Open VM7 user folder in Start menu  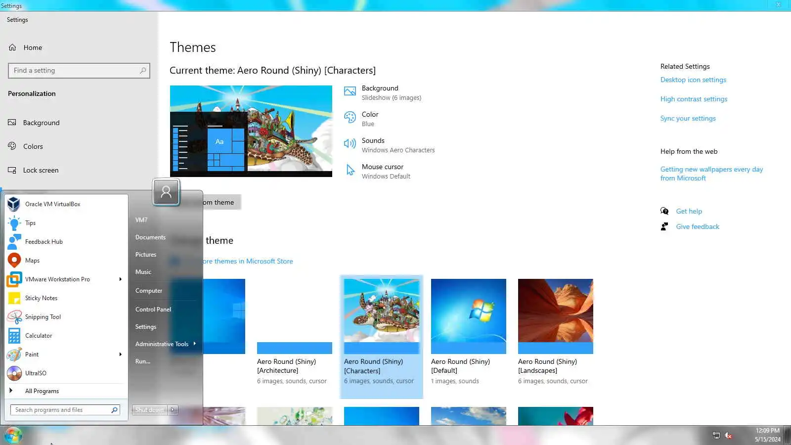(141, 220)
